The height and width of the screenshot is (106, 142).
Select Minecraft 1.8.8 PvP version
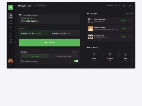tap(34, 33)
